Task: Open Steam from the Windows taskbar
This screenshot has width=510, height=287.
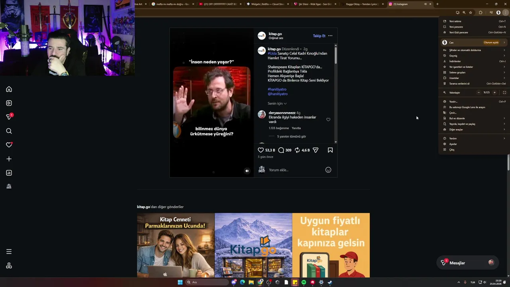Action: pos(330,282)
